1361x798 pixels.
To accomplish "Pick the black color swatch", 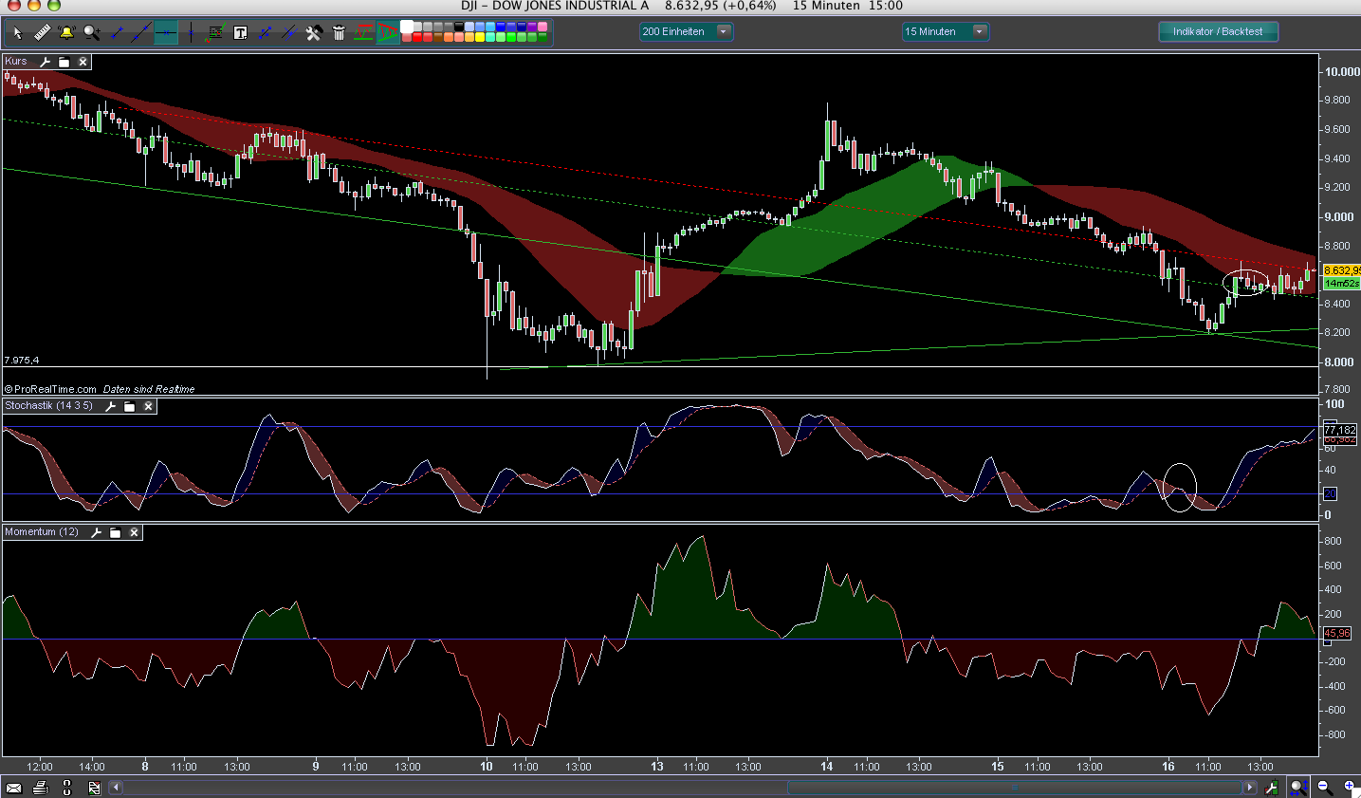I will pos(459,27).
